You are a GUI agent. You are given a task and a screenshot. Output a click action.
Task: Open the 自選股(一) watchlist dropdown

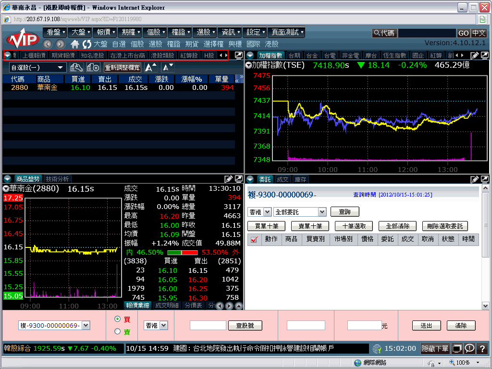tap(37, 67)
